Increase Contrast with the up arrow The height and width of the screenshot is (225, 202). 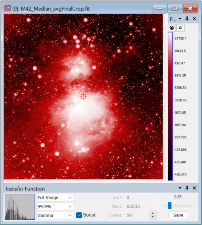(x=153, y=213)
